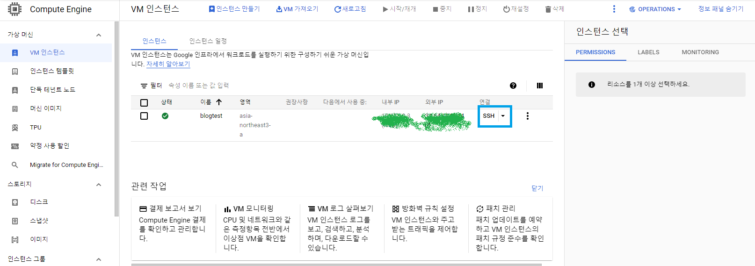Image resolution: width=755 pixels, height=266 pixels.
Task: Open VM 모니터링 card
Action: coord(258,228)
